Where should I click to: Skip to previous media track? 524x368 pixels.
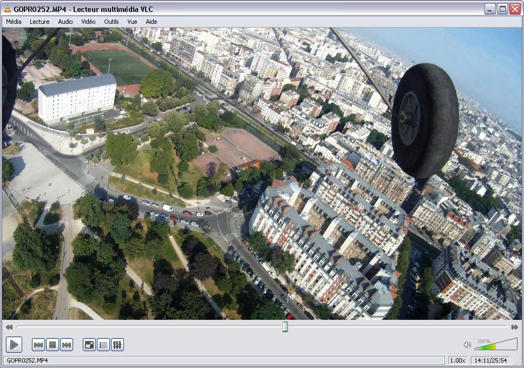tap(38, 345)
